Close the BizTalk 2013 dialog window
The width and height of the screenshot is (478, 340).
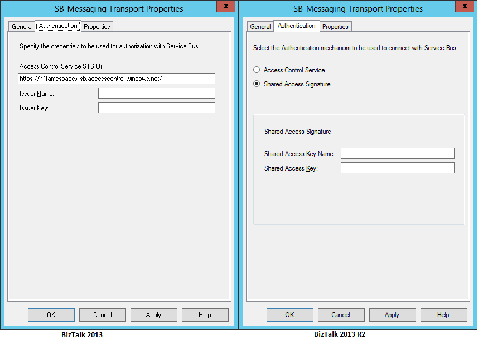pos(226,6)
